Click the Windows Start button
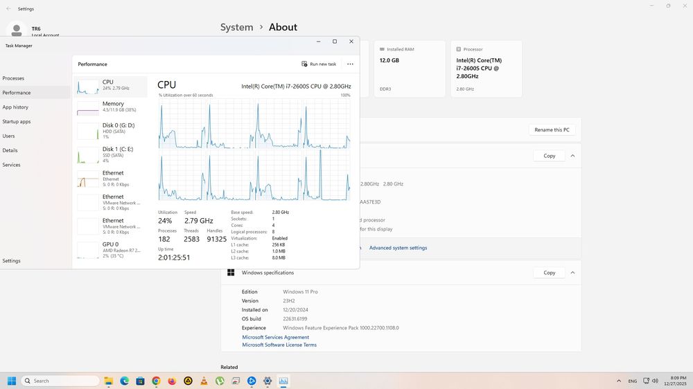The image size is (693, 389). click(12, 381)
